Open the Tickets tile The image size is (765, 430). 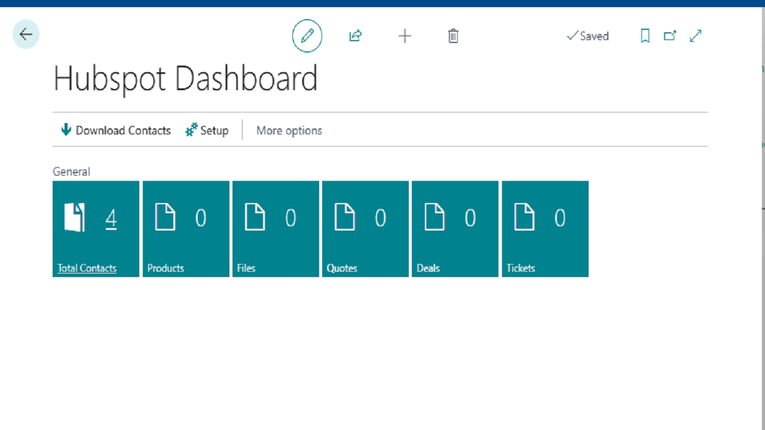pos(545,229)
